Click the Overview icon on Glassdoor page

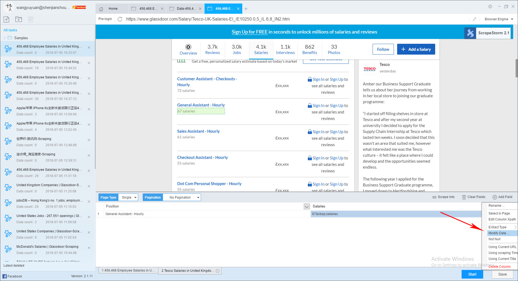pyautogui.click(x=188, y=47)
